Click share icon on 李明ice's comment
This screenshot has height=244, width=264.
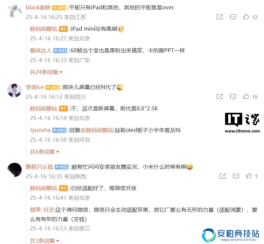click(x=220, y=96)
